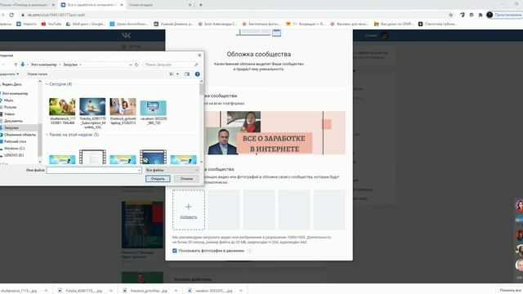Open downloaded Fotolia_42861170 jpg in downloads bar
This screenshot has width=523, height=294.
click(80, 291)
